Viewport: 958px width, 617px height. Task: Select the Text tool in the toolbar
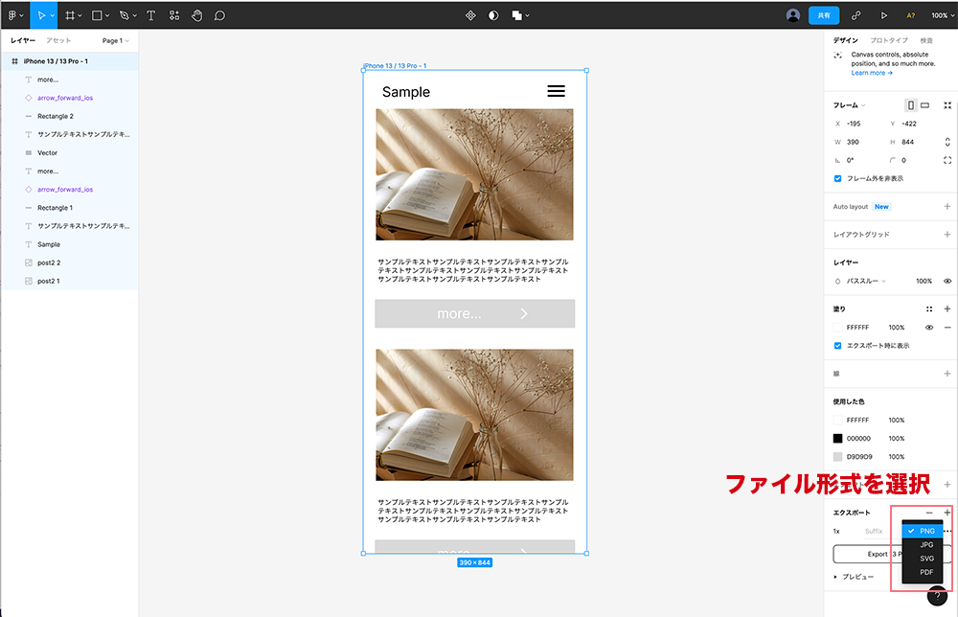pos(150,15)
